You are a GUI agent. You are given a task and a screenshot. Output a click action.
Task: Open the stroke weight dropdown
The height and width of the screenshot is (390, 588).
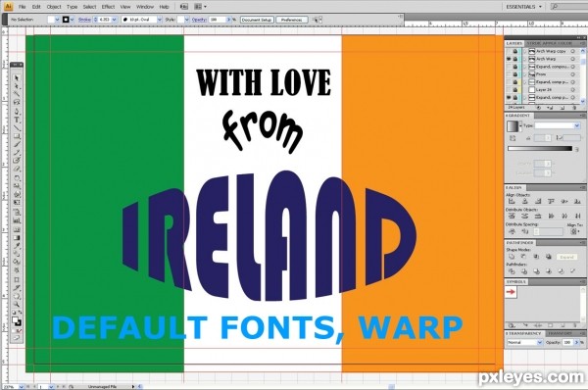click(x=115, y=20)
